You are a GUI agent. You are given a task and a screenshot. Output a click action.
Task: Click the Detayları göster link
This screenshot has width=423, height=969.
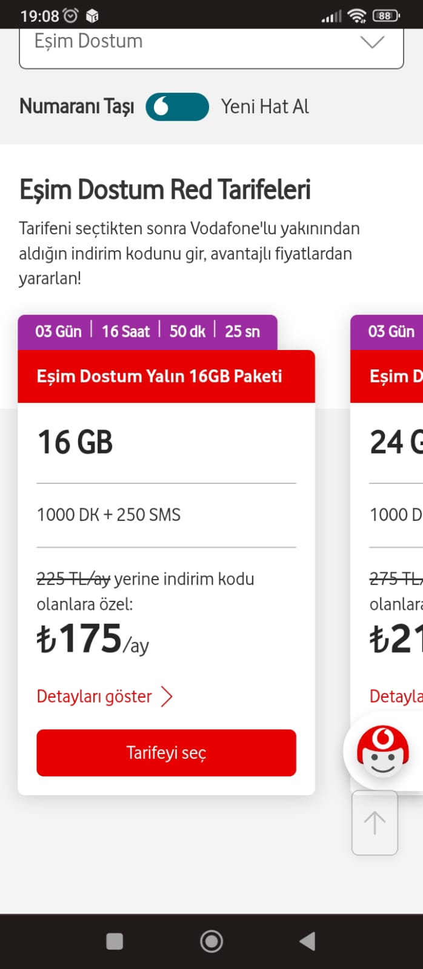(x=95, y=696)
